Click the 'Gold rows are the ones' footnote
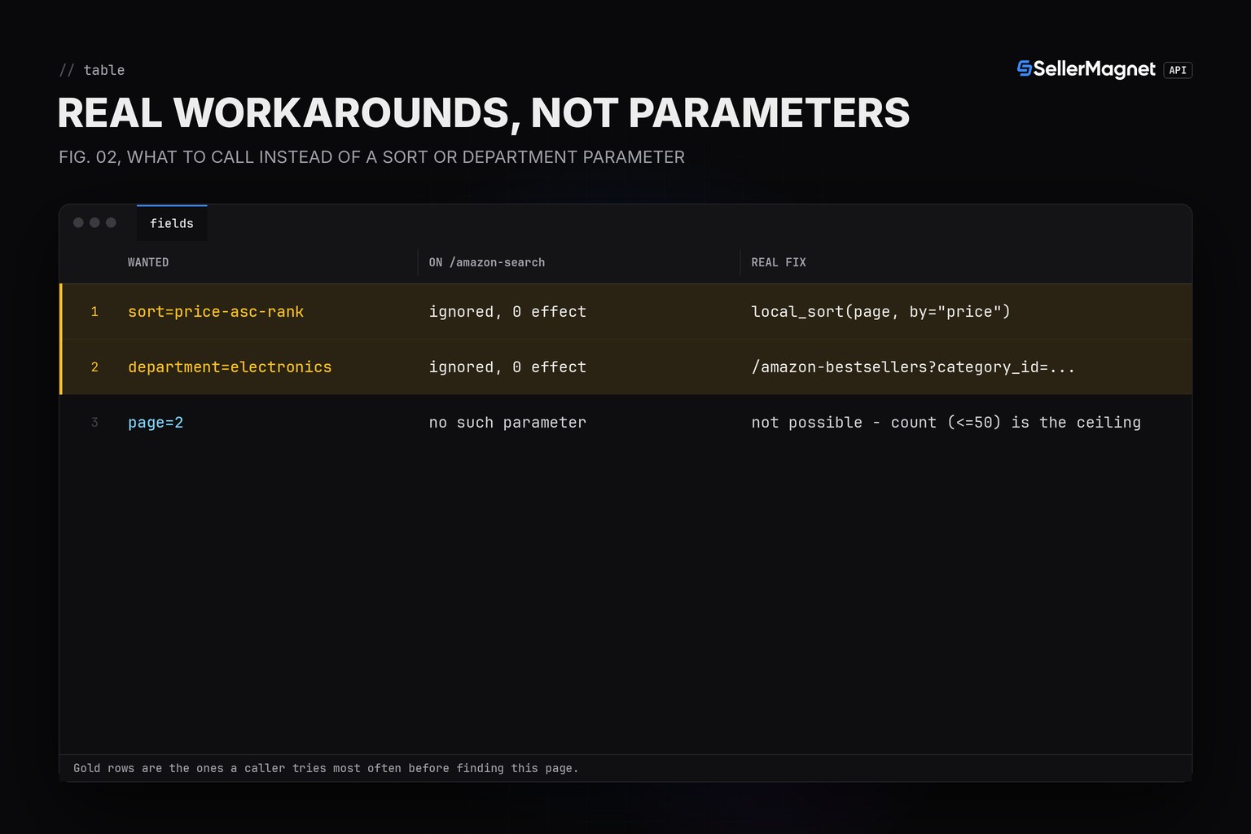This screenshot has width=1251, height=834. coord(326,768)
